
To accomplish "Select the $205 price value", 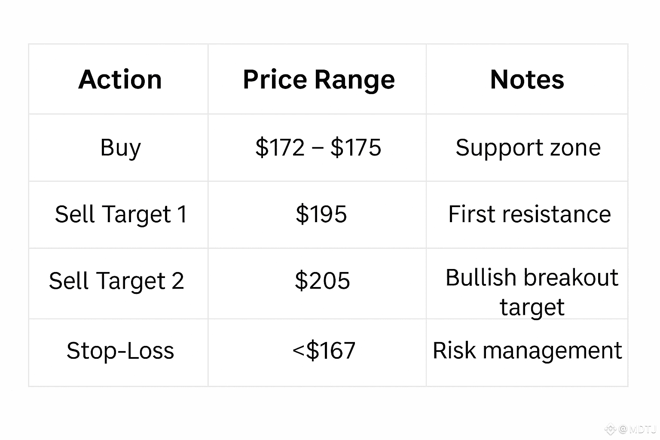I will [322, 281].
